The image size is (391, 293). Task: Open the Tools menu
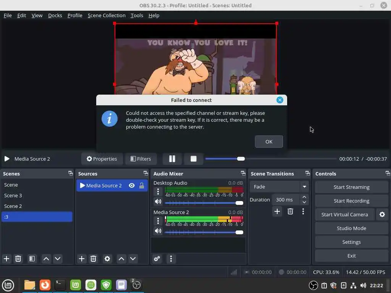tap(137, 15)
